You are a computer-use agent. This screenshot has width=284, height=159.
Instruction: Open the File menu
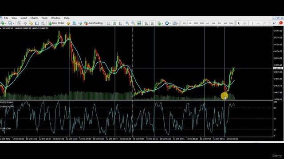click(6, 18)
